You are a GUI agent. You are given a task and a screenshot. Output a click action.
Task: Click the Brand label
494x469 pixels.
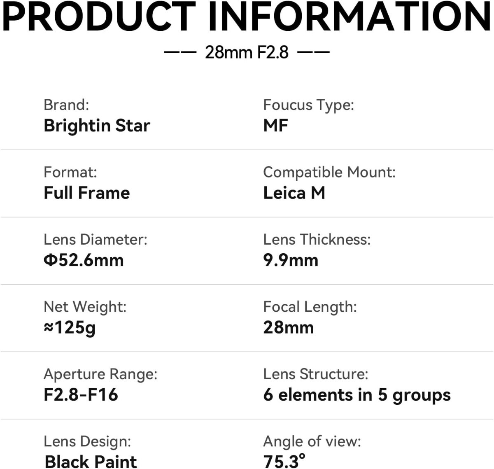click(66, 105)
